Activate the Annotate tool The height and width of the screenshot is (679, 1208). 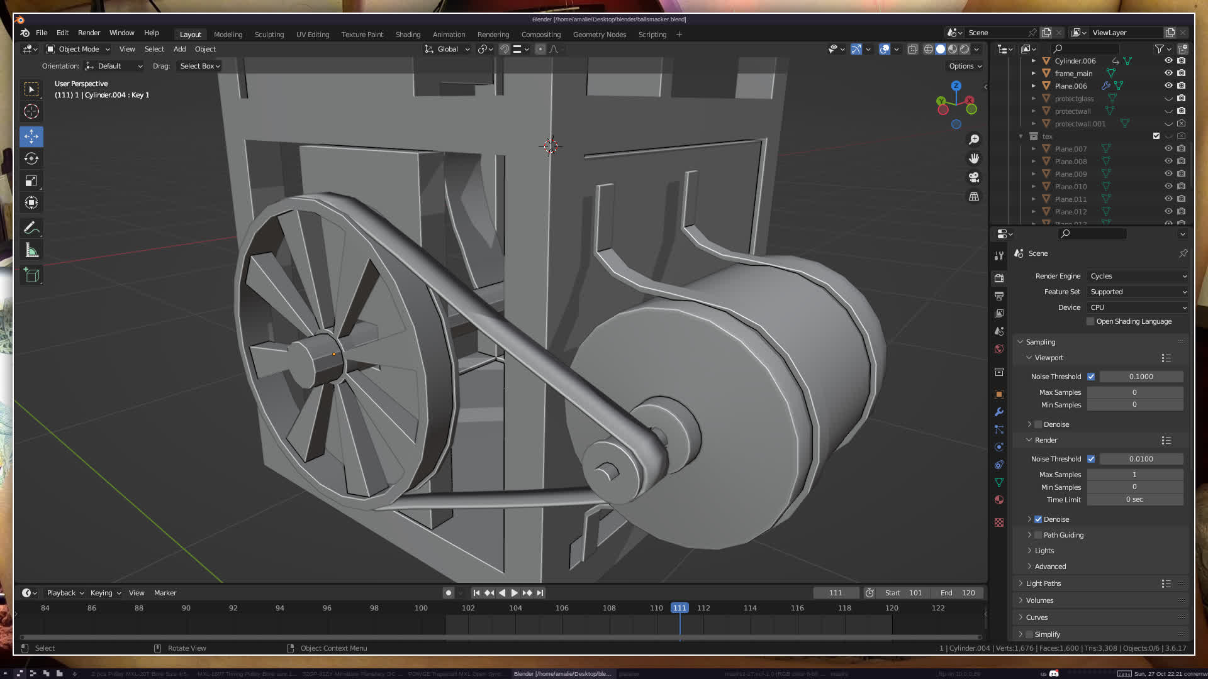coord(31,228)
